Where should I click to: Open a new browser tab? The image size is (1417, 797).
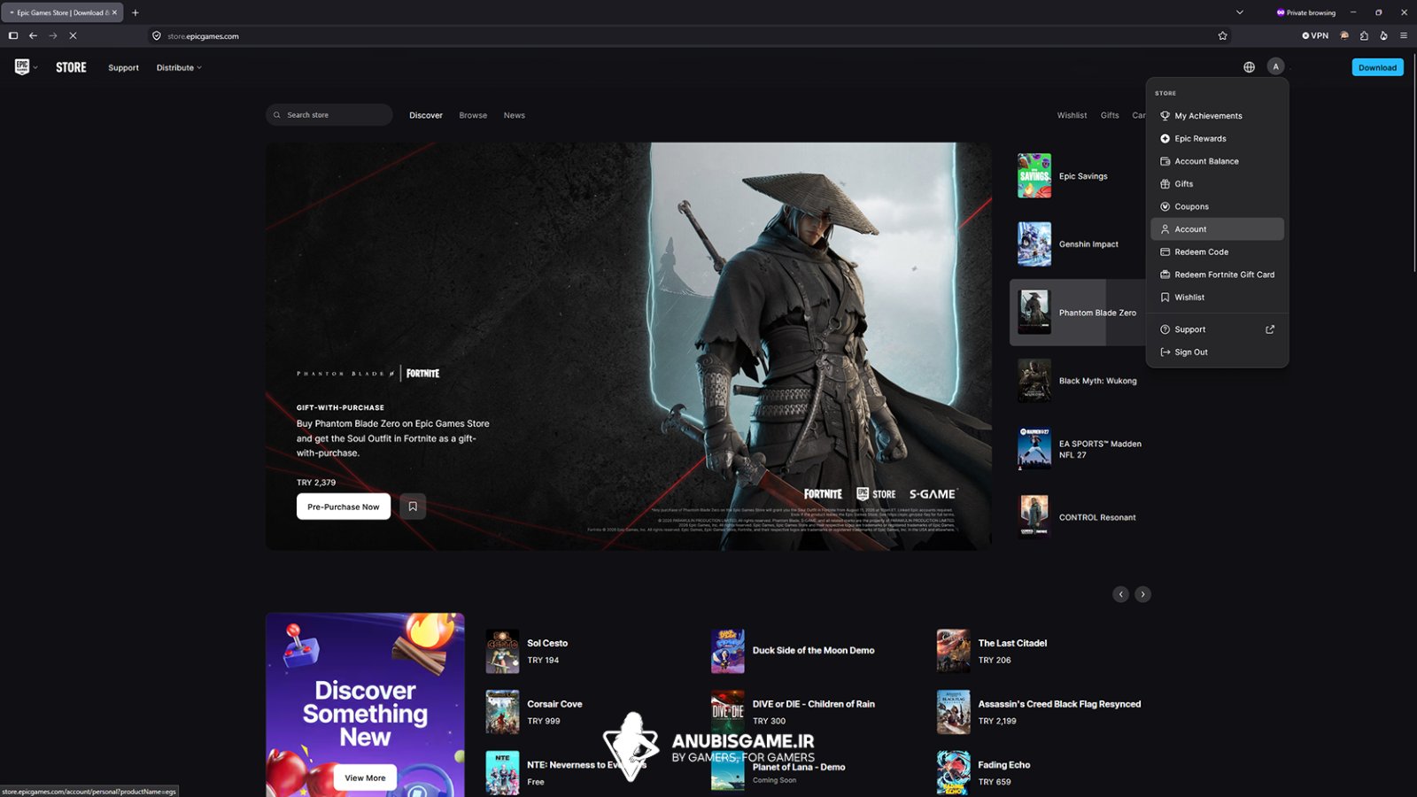pyautogui.click(x=136, y=12)
